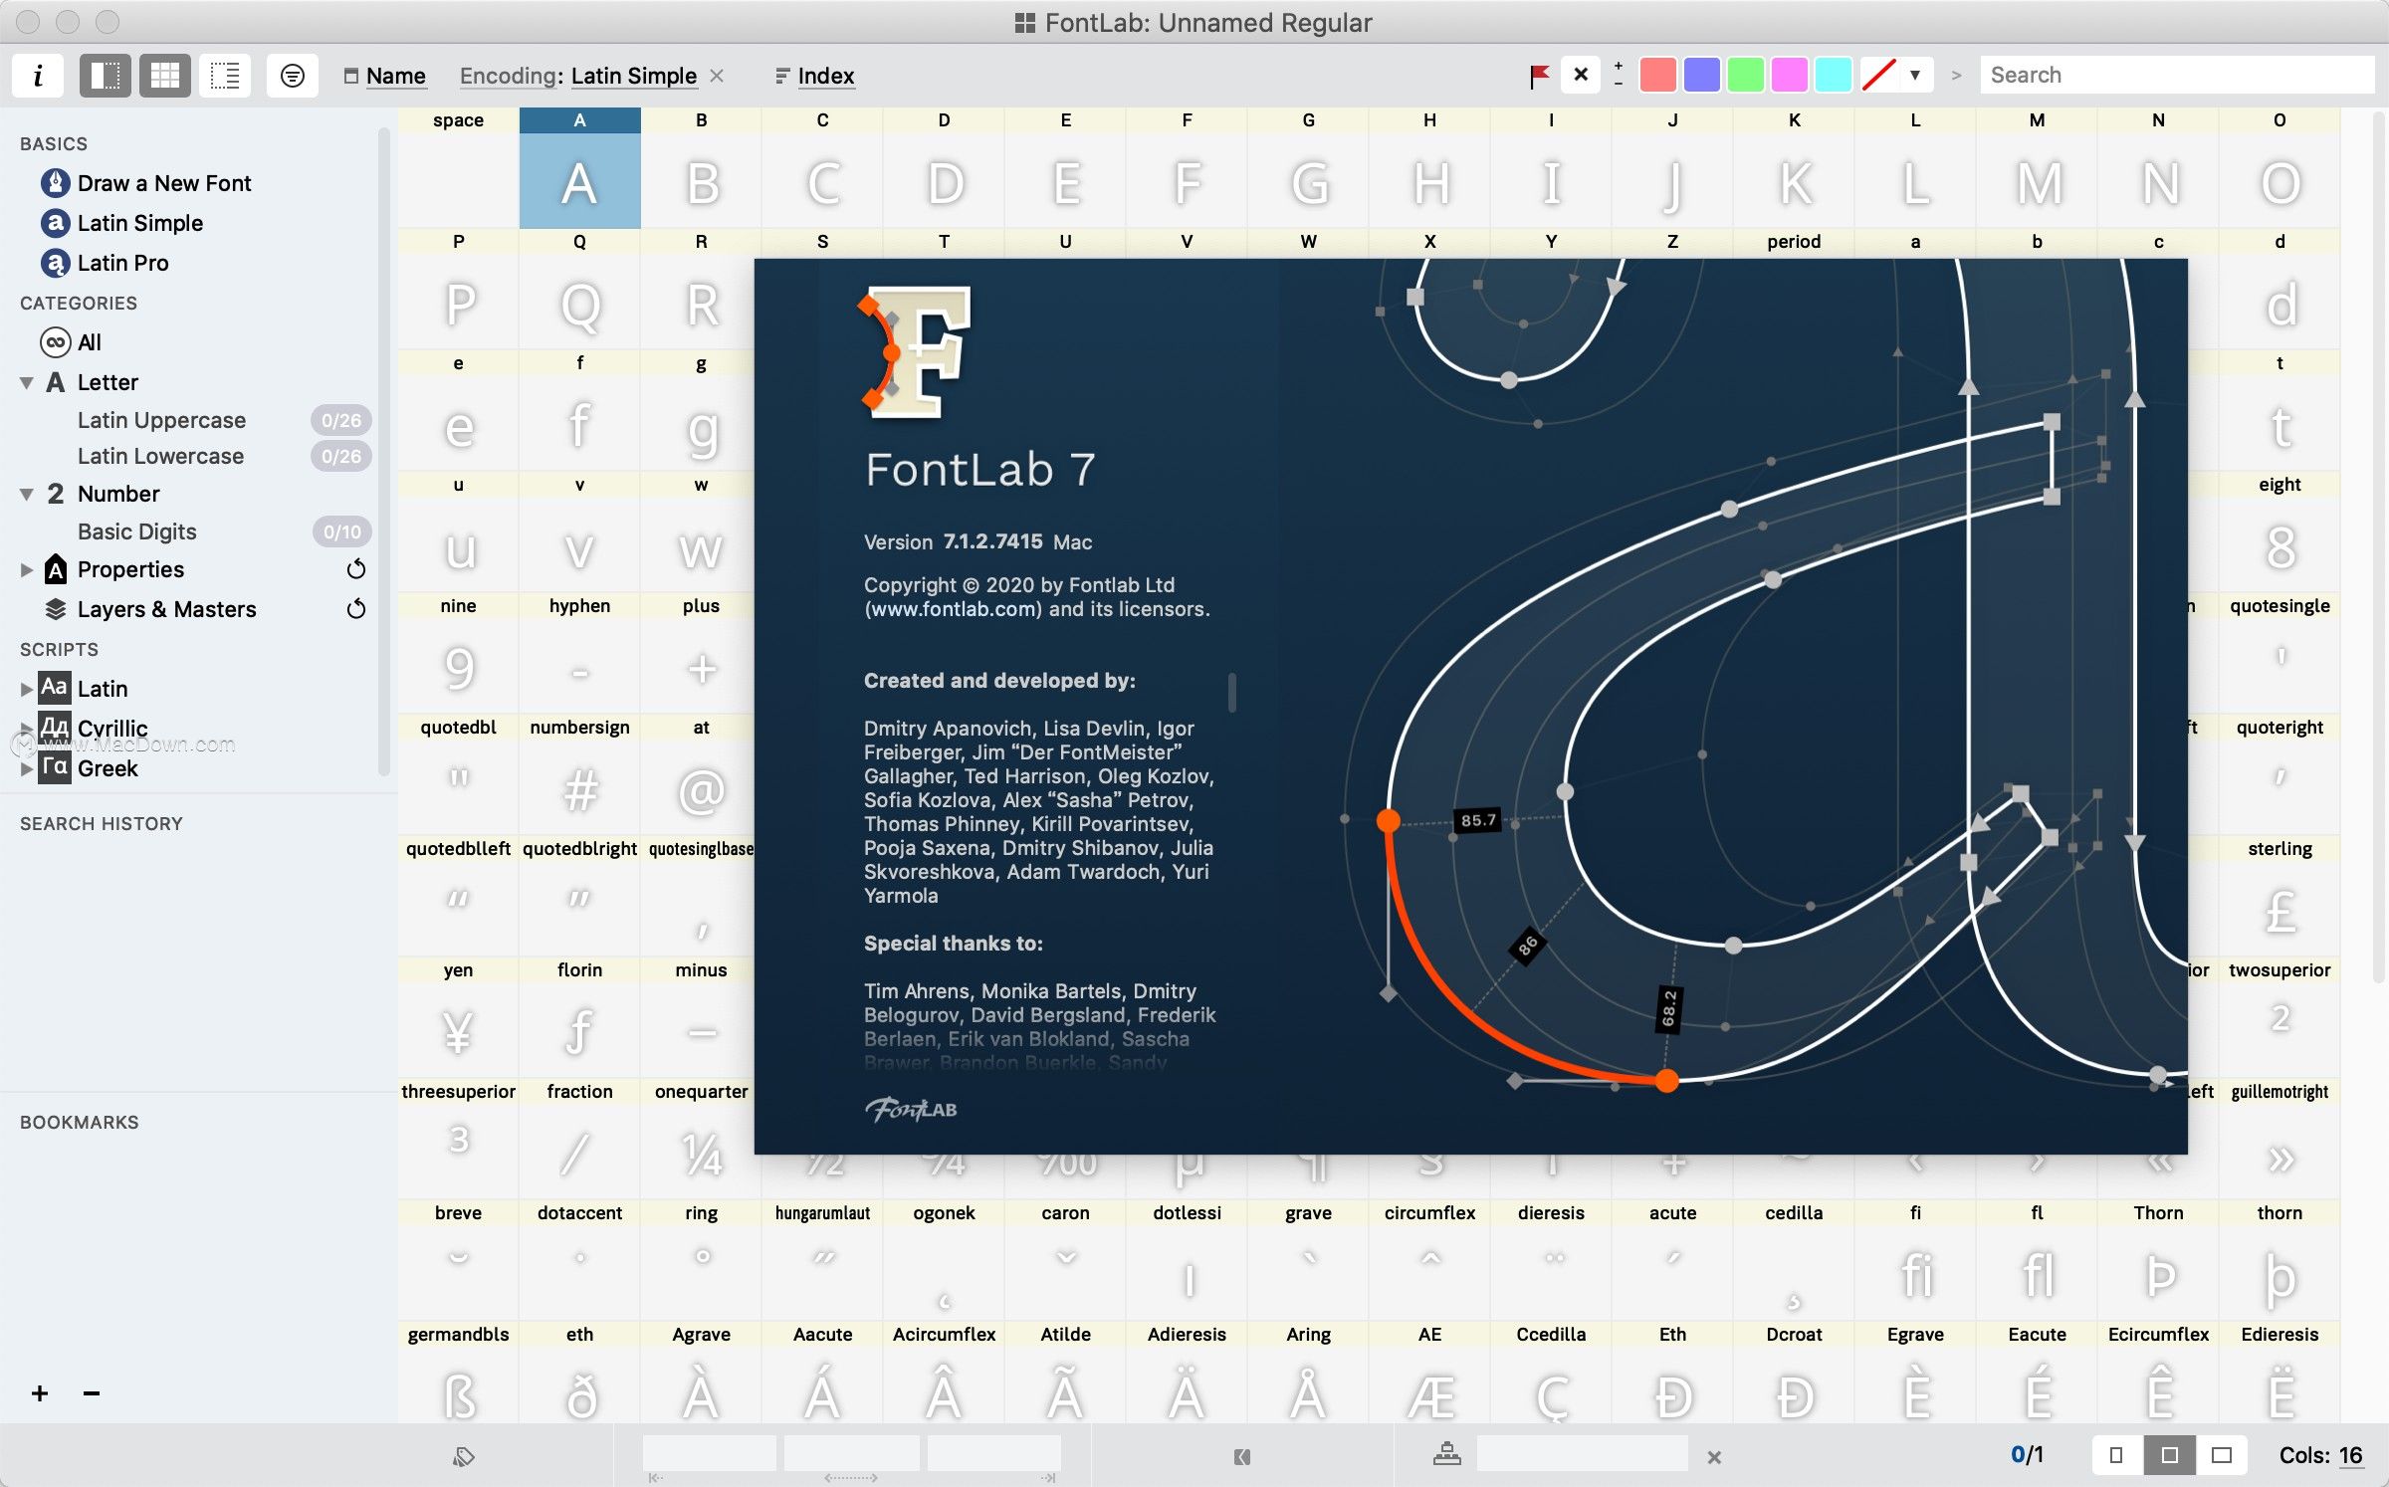Select the numbersign glyph cell
The image size is (2389, 1487).
579,775
